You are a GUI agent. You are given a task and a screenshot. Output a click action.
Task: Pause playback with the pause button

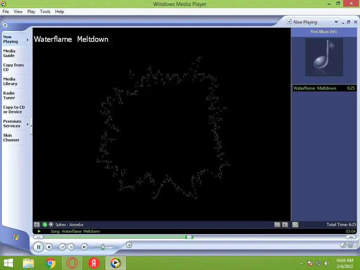(x=39, y=247)
